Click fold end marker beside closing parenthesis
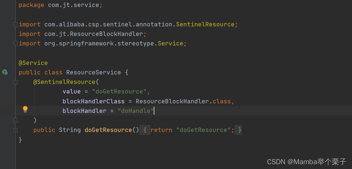 coord(15,120)
